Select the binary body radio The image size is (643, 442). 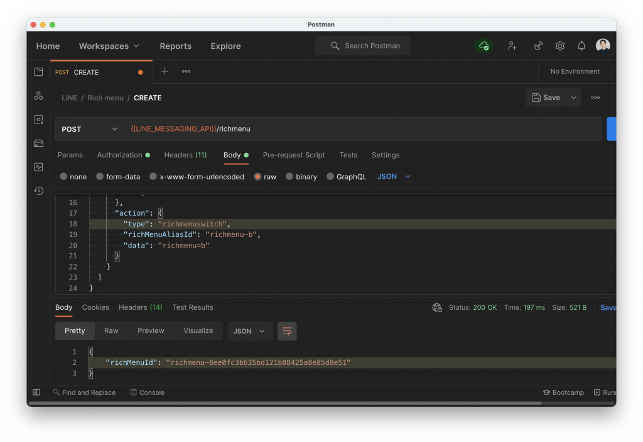(289, 176)
